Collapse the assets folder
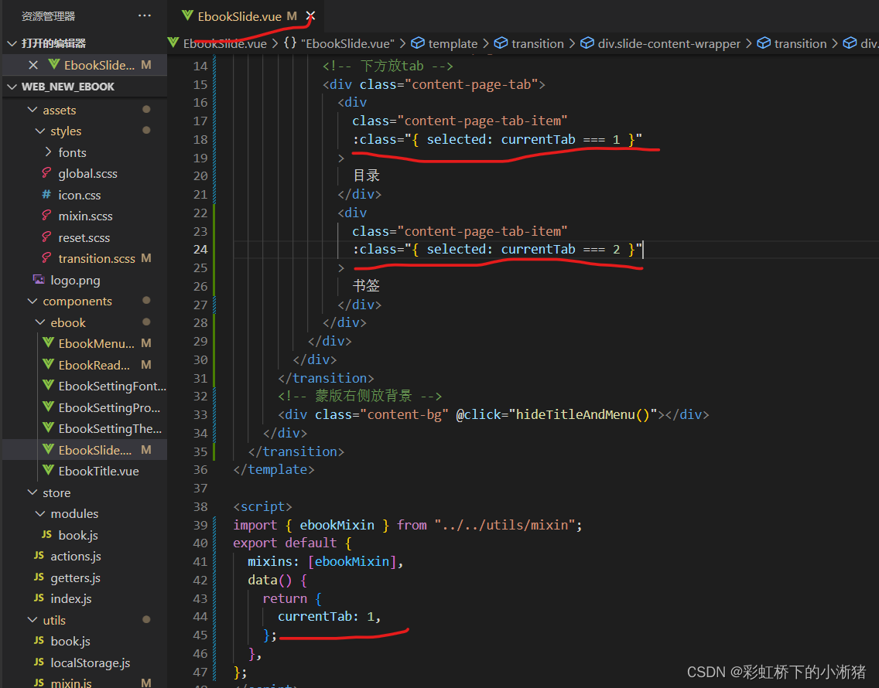879x688 pixels. [x=32, y=110]
